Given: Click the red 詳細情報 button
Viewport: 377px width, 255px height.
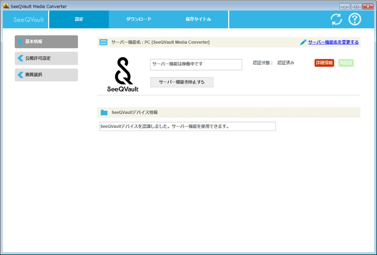Looking at the screenshot, I should (324, 63).
